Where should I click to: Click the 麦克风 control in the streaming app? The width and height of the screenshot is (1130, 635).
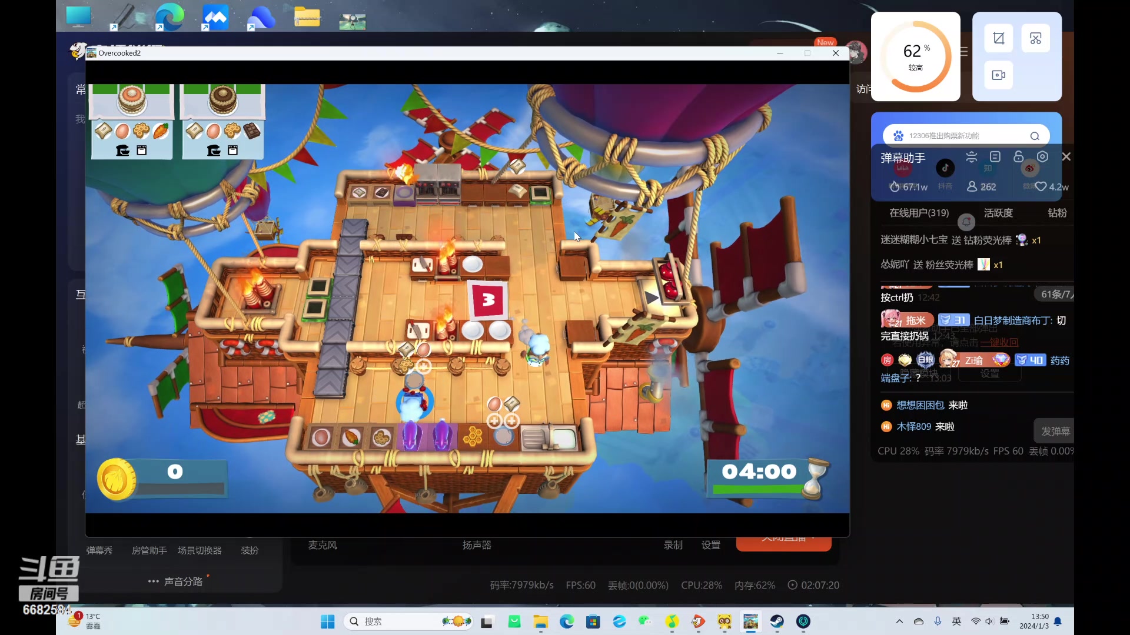point(323,545)
